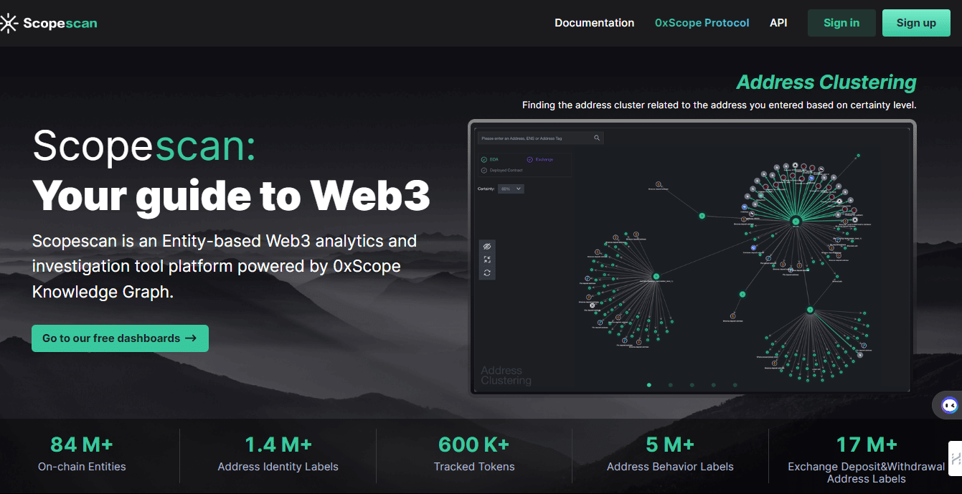Click the Sign in button
This screenshot has height=494, width=962.
pyautogui.click(x=841, y=23)
